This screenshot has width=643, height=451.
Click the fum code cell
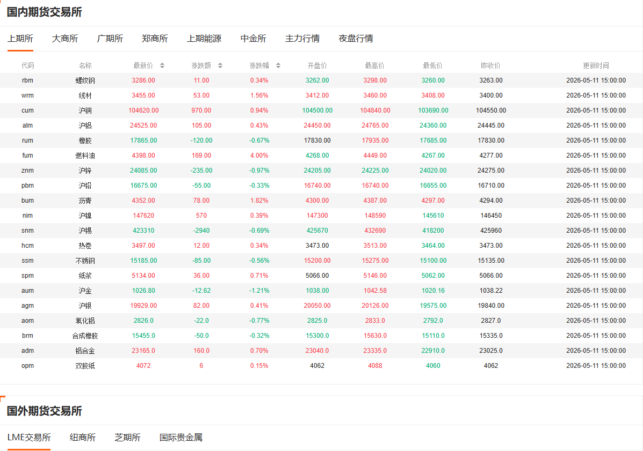(x=27, y=156)
